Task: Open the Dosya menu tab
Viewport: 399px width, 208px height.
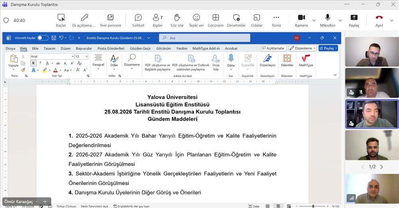Action: click(10, 48)
